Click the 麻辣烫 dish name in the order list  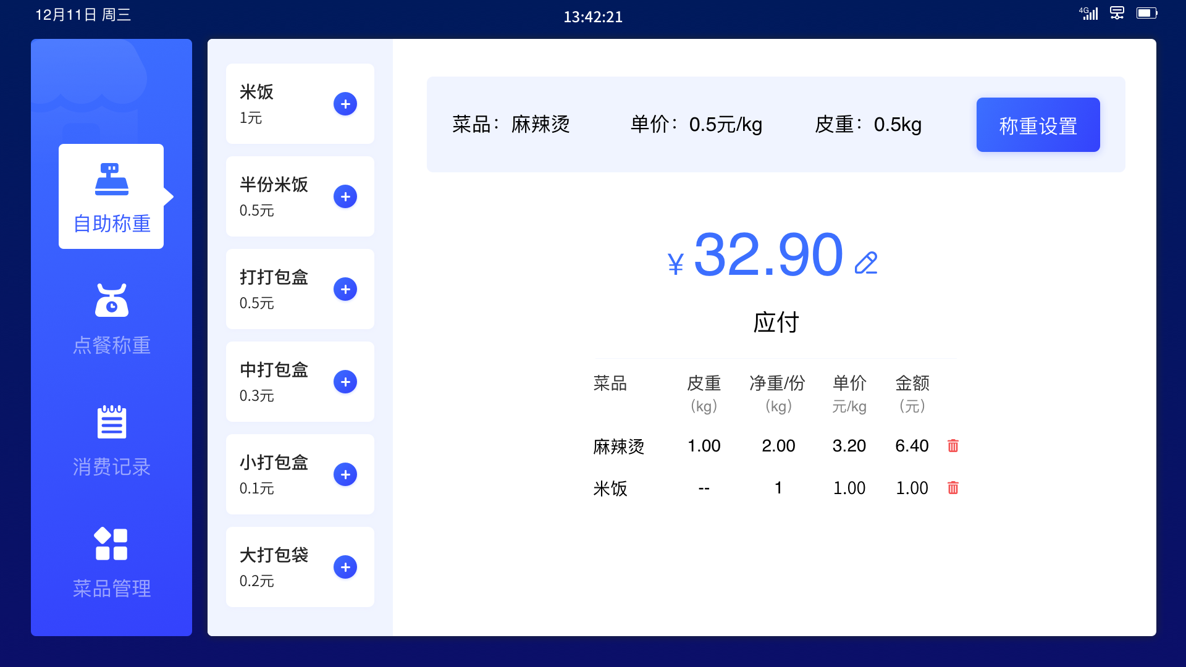pos(620,445)
